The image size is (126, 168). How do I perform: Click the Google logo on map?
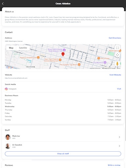[10, 67]
